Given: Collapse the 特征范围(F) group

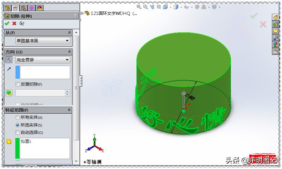Looking at the screenshot, I should [69, 110].
